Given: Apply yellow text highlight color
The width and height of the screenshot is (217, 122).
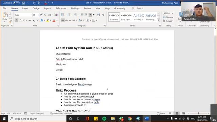Looking at the screenshot, I should [47, 20].
